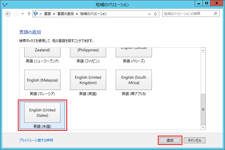Click the キャンセル button
Screen dimensions: 225x150
tap(195, 140)
